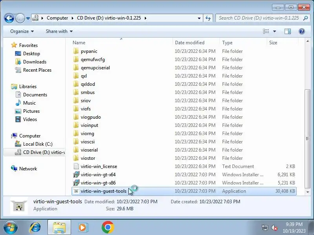Viewport: 314px width, 235px height.
Task: Expand the arrow before Computer in address bar
Action: point(42,18)
